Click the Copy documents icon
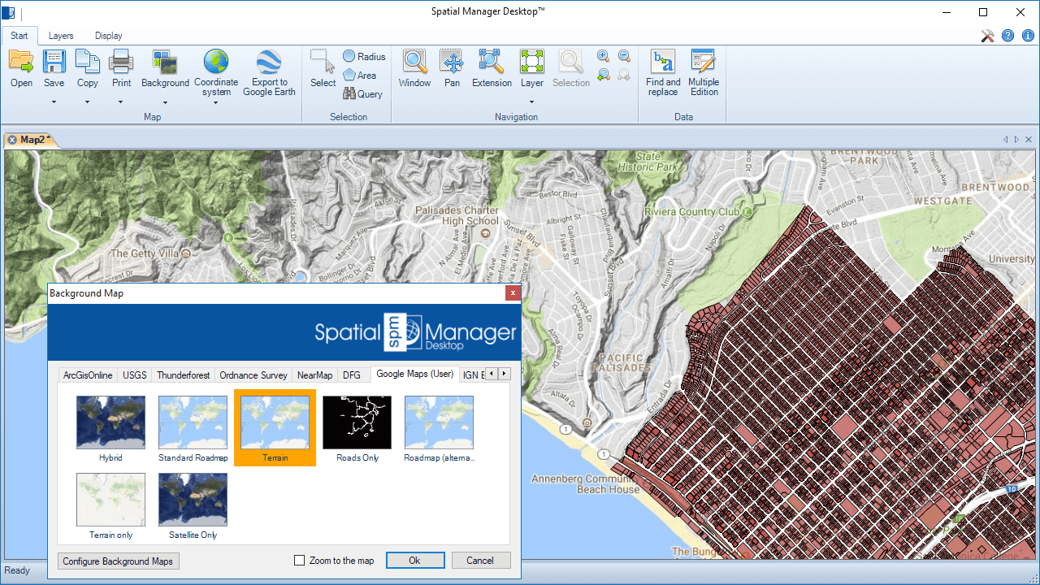 pyautogui.click(x=88, y=62)
